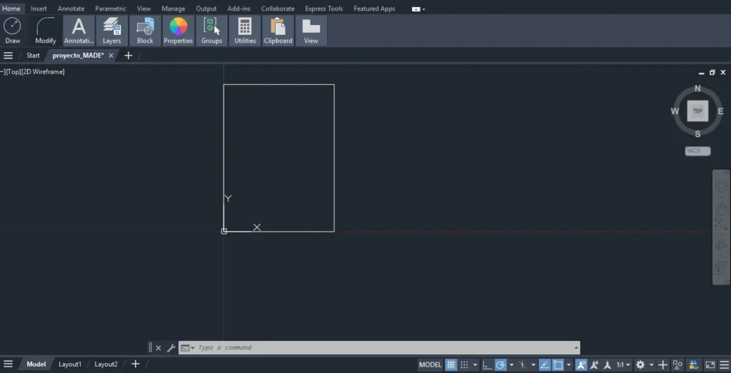Switch to the Insert ribbon tab

(x=39, y=9)
